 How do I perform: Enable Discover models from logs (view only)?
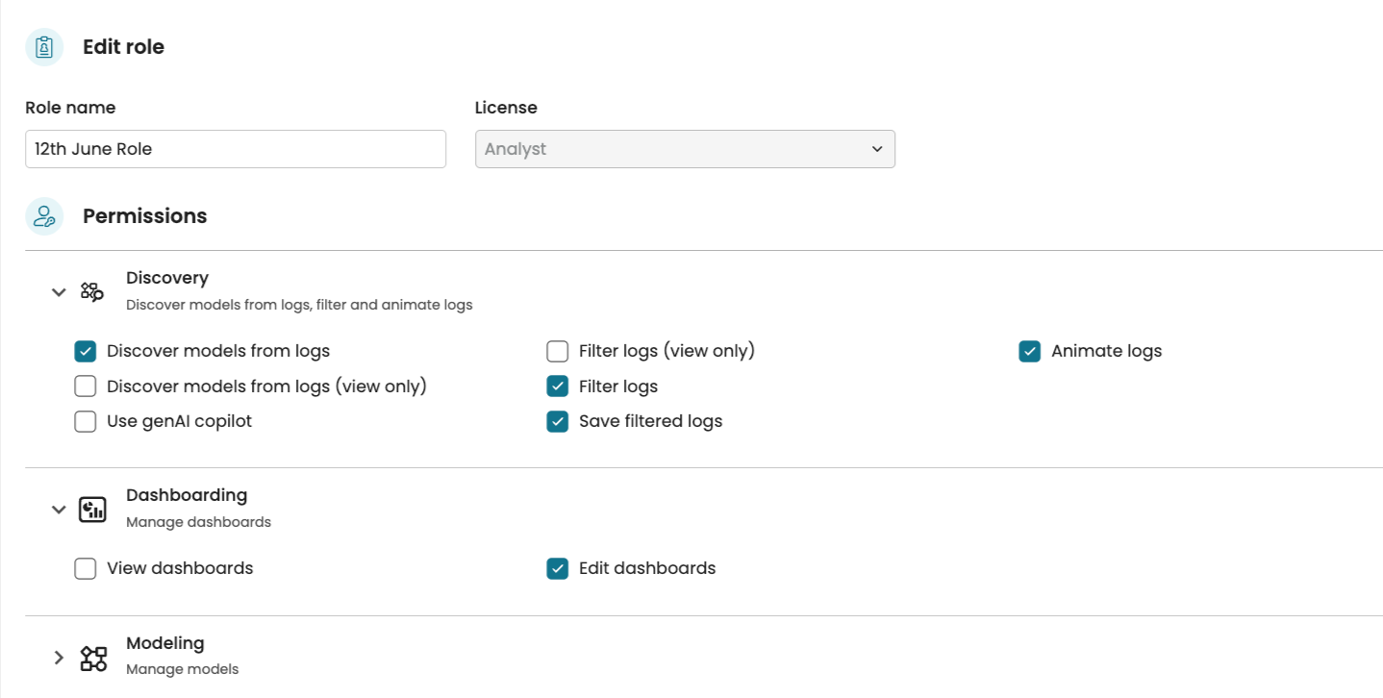pos(86,386)
